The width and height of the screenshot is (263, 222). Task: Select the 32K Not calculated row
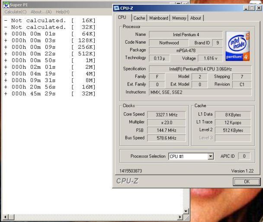click(x=50, y=27)
